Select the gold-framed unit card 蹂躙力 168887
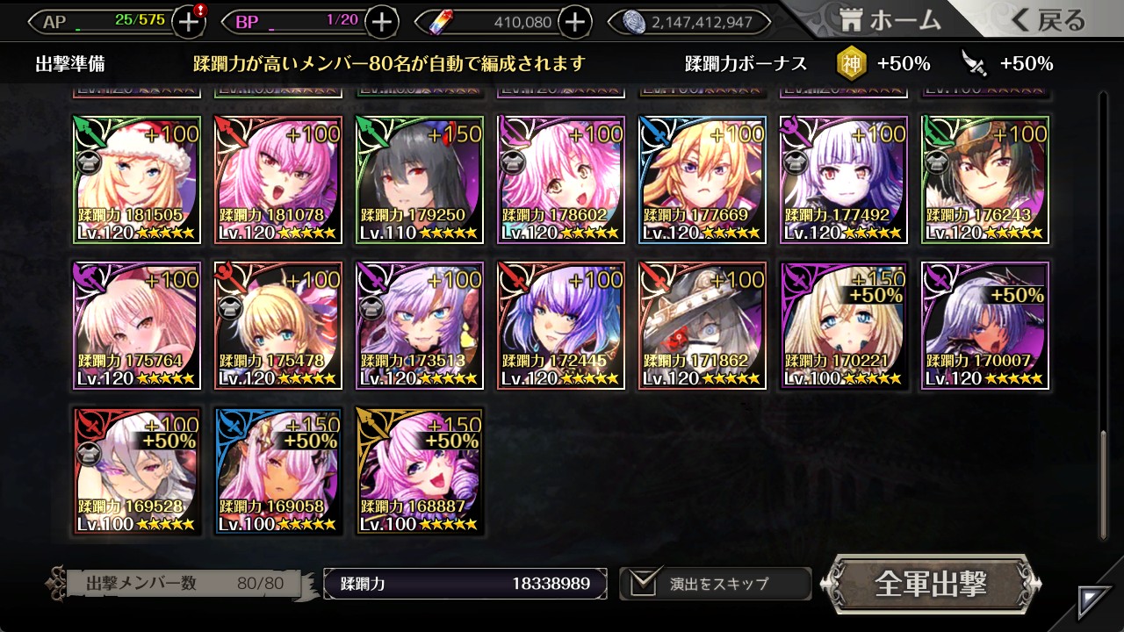The height and width of the screenshot is (632, 1124). 420,471
